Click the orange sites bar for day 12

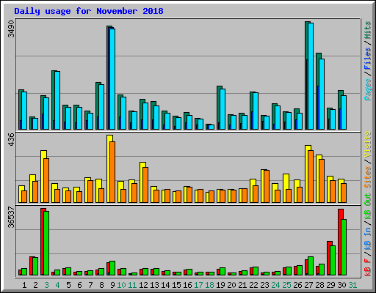(145, 185)
